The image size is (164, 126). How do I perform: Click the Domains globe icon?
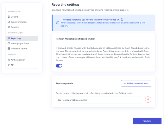(x=9, y=27)
